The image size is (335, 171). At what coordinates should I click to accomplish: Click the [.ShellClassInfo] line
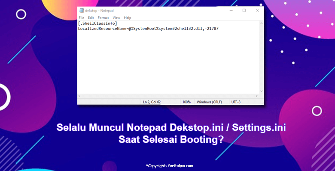(x=97, y=23)
